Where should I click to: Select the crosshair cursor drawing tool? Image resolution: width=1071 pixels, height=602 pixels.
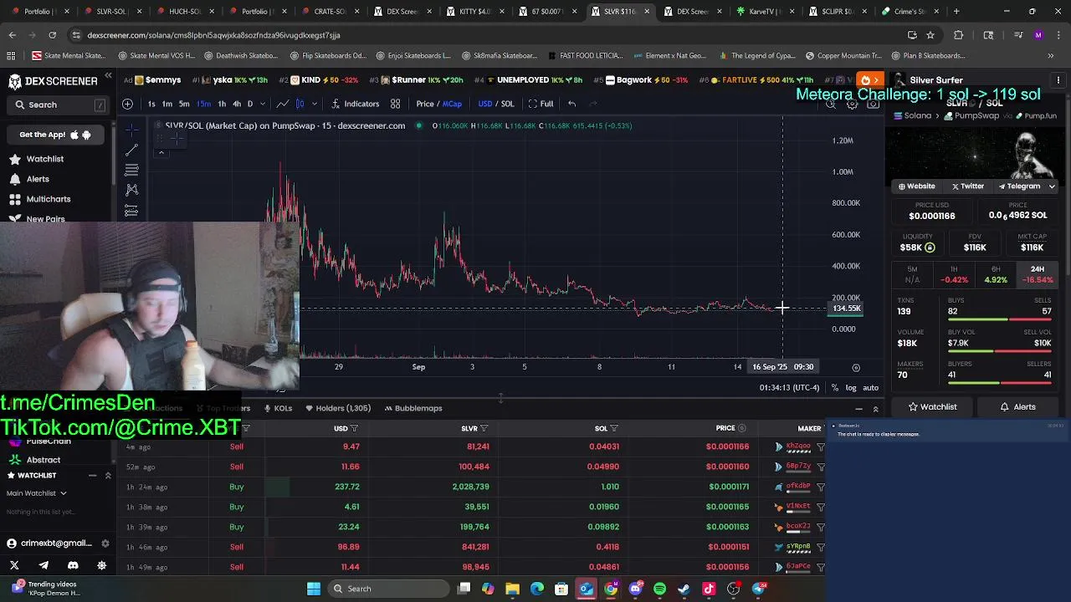[131, 130]
